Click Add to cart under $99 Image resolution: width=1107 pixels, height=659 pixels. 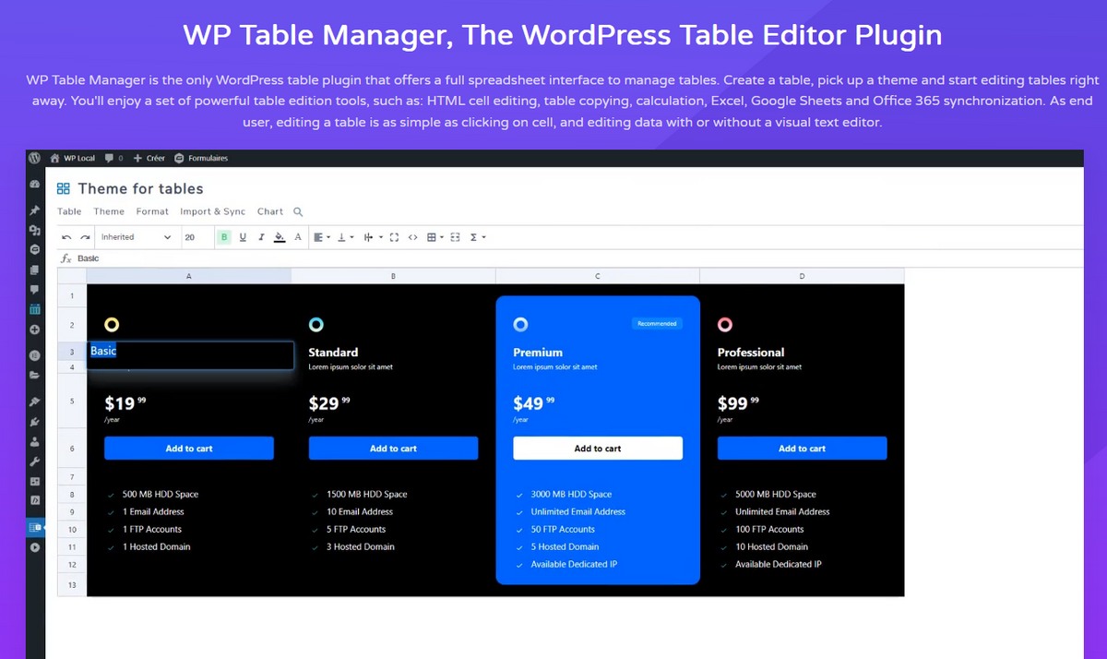click(803, 449)
